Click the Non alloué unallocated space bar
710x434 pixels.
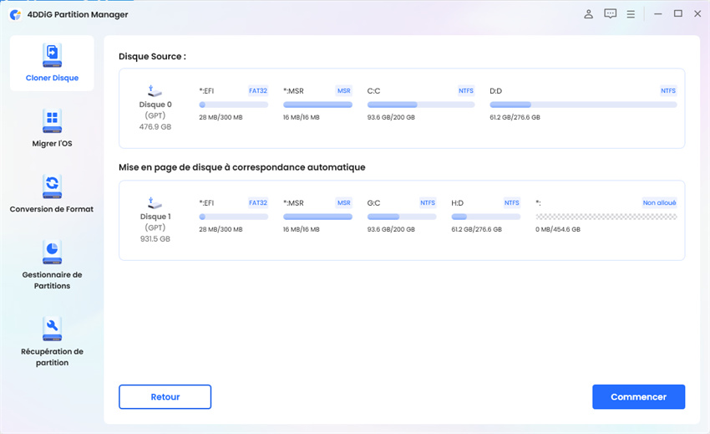606,217
